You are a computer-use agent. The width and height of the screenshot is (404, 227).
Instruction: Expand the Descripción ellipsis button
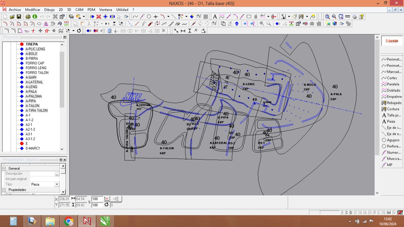coord(57,174)
